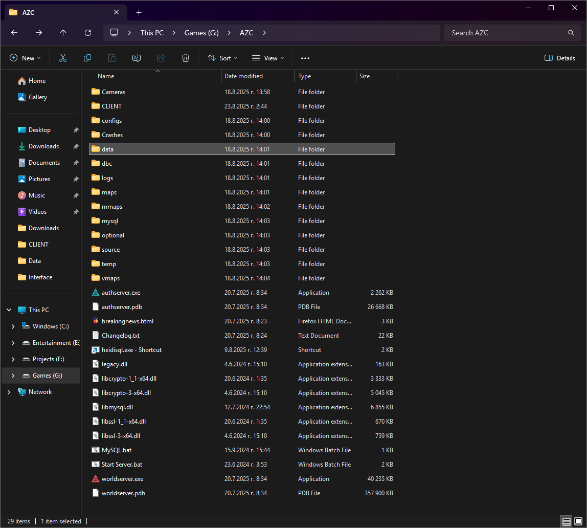Click the Paste clipboard icon
587x528 pixels.
point(112,58)
